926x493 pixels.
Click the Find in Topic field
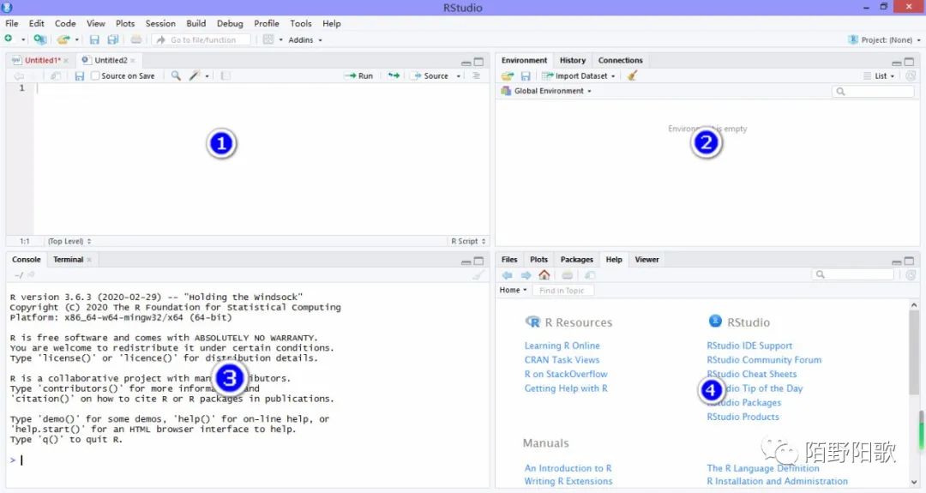(563, 291)
